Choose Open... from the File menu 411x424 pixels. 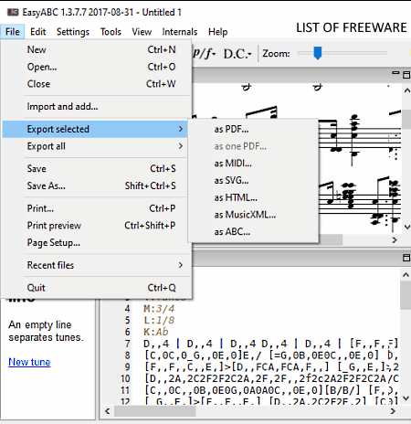tap(97, 67)
